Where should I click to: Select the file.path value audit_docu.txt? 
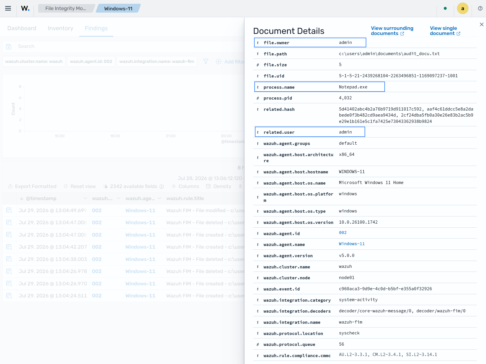click(x=389, y=54)
